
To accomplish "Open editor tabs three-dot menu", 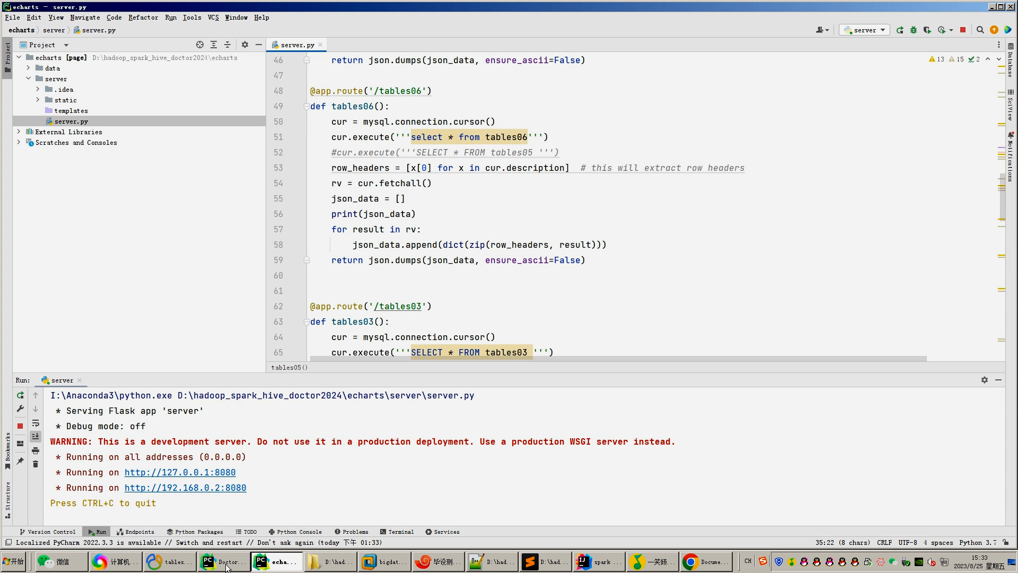I will (999, 45).
